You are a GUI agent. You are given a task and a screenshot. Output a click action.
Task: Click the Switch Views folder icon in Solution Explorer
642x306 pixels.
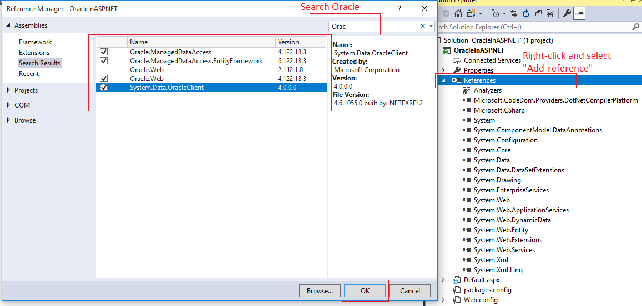coord(471,13)
